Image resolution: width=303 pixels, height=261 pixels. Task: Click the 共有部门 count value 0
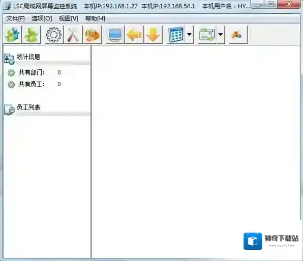point(59,72)
